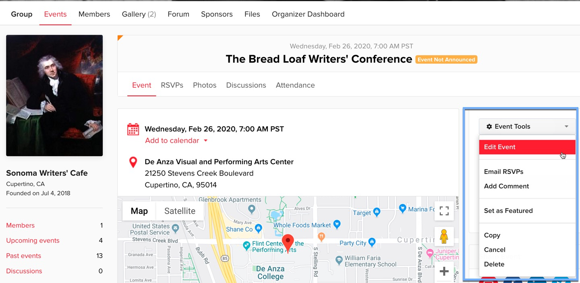Open the Organizer Dashboard page
Screen dimensions: 580x283
point(308,14)
